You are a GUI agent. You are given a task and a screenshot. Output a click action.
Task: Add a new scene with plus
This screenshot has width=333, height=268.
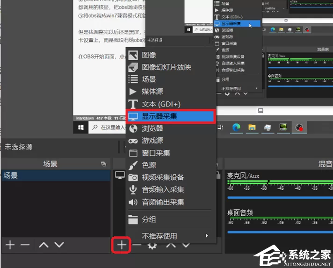coord(10,245)
